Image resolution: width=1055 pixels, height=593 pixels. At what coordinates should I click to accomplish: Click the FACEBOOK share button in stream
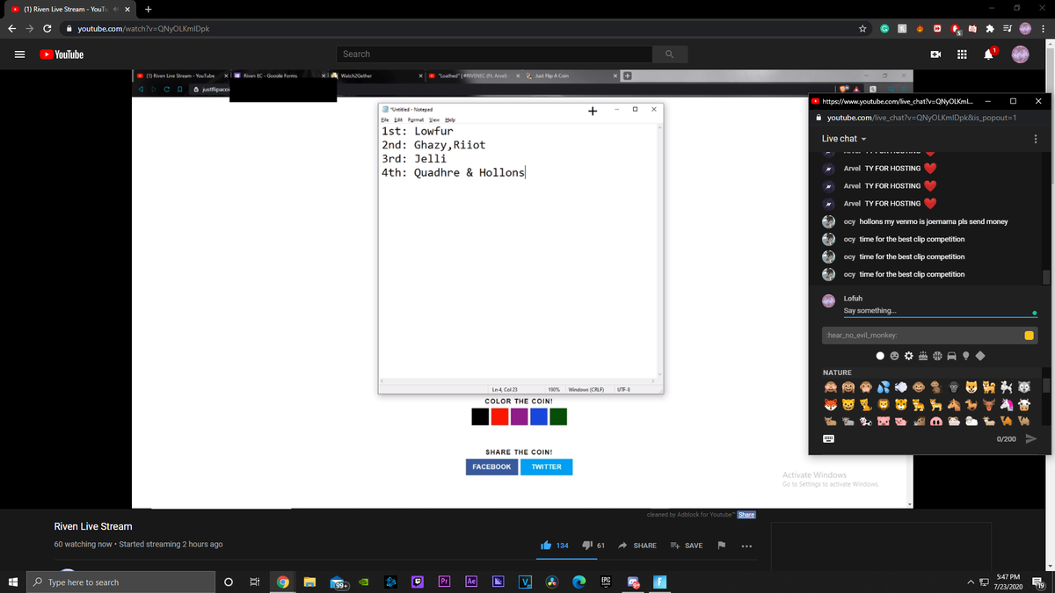tap(491, 466)
